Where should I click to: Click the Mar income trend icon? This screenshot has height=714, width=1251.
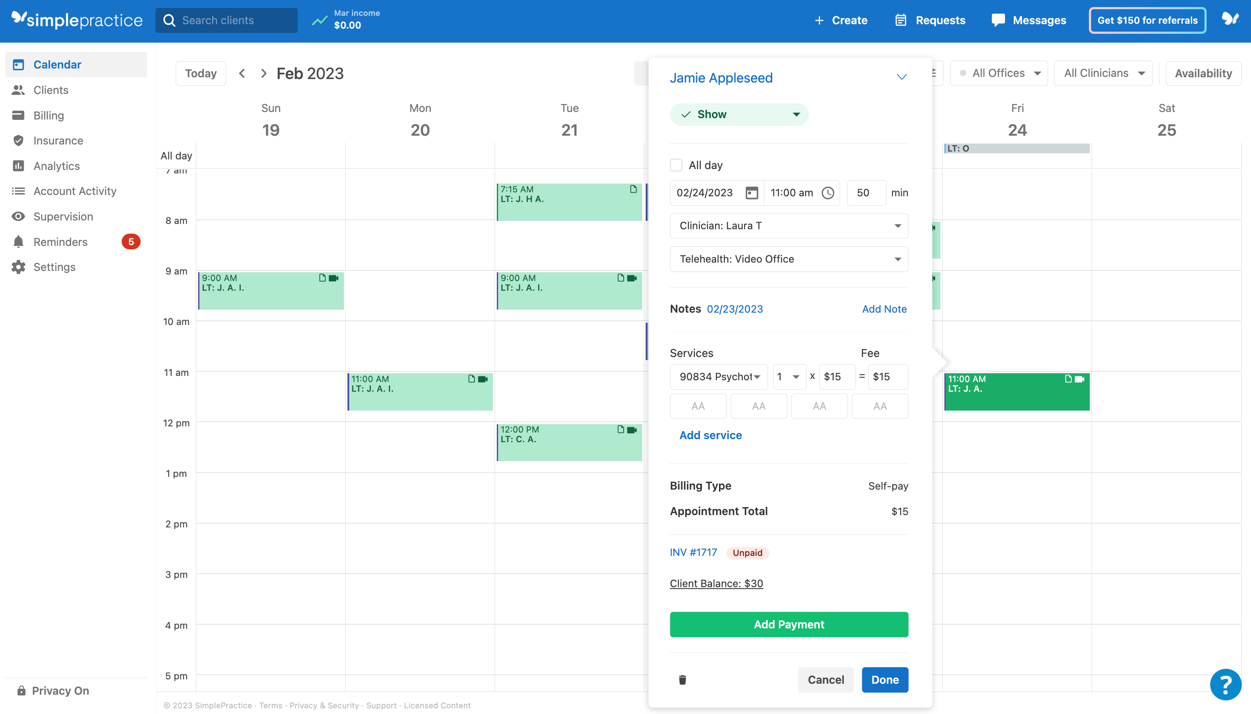[x=319, y=20]
